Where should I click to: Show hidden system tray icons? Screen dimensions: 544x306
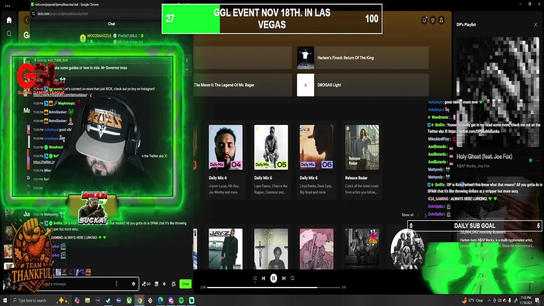[489, 300]
